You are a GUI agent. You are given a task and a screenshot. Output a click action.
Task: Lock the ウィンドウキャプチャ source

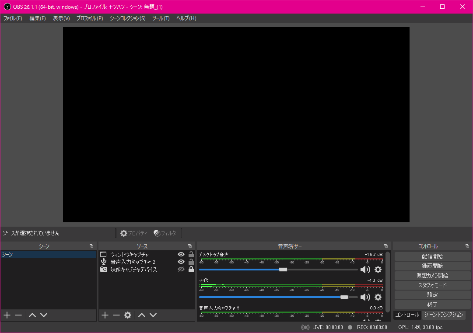click(x=191, y=254)
